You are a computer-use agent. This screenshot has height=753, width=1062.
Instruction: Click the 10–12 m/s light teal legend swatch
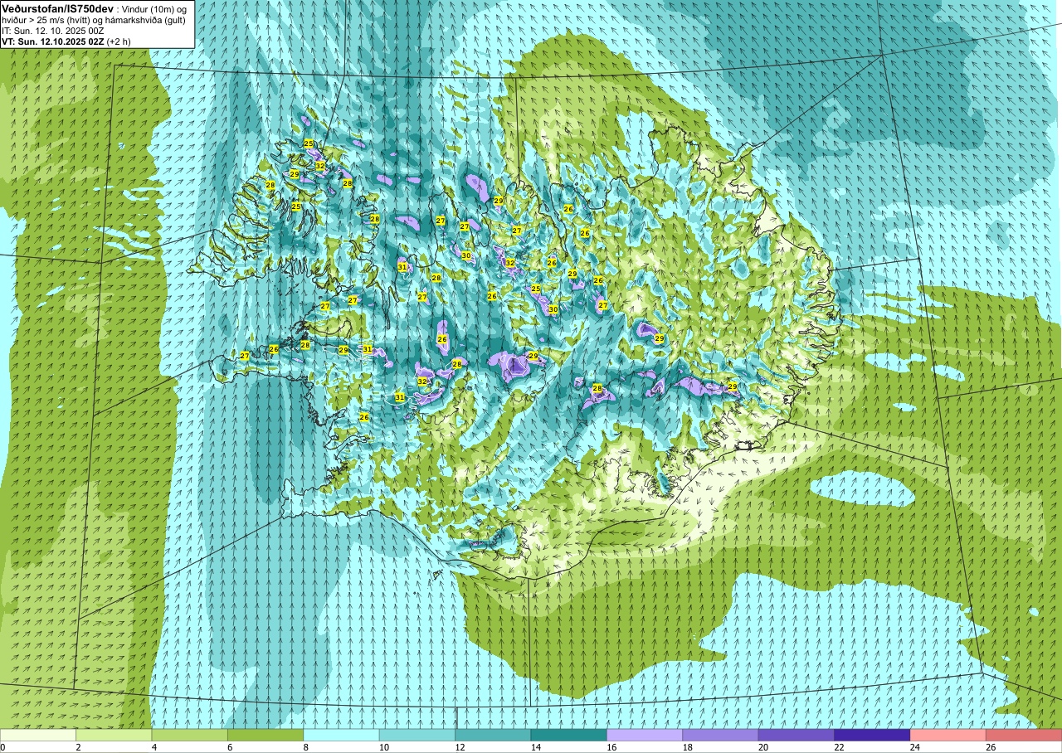pos(417,736)
